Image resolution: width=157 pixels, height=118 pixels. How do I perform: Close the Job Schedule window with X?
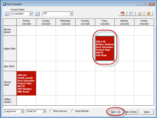tap(152, 4)
